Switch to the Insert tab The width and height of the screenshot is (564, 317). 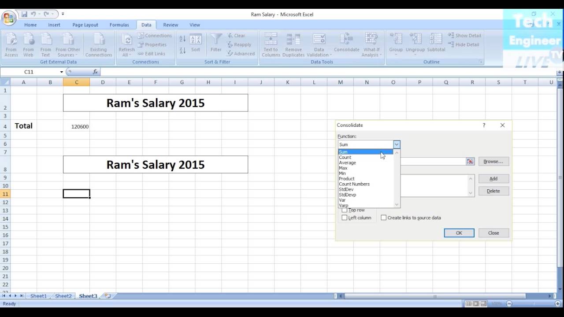click(x=54, y=25)
